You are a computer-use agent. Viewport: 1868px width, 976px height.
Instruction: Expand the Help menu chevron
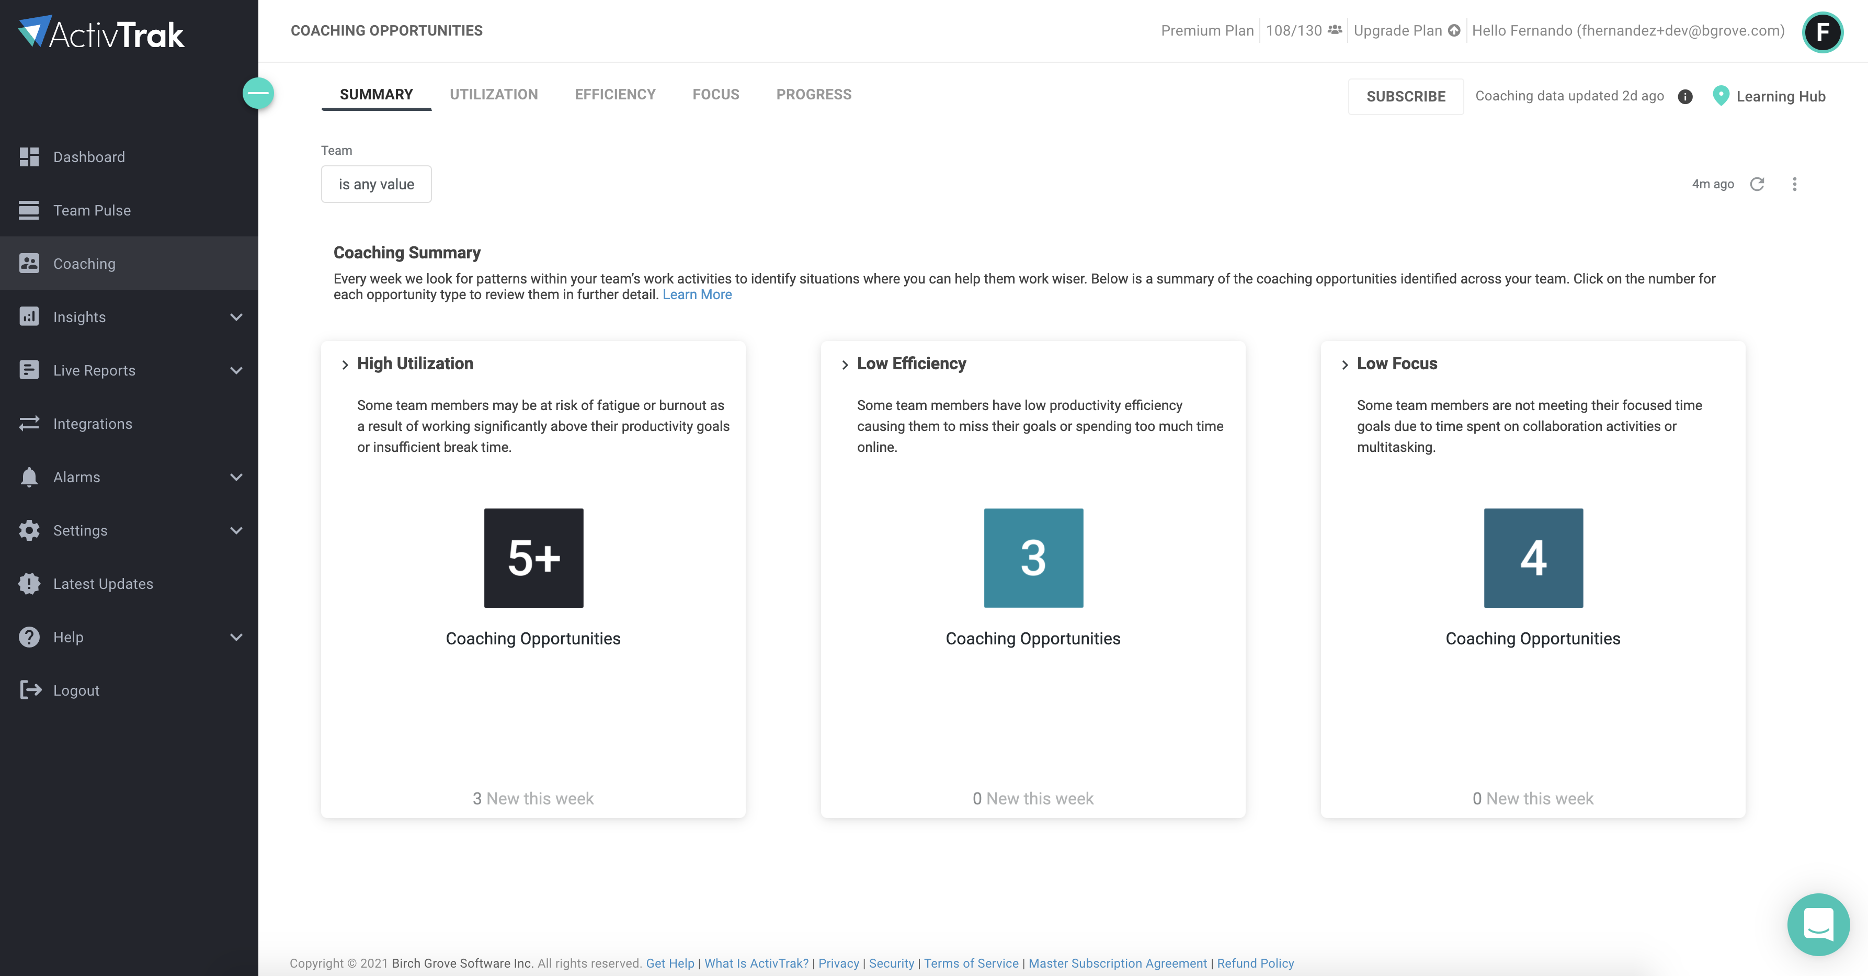(x=236, y=637)
